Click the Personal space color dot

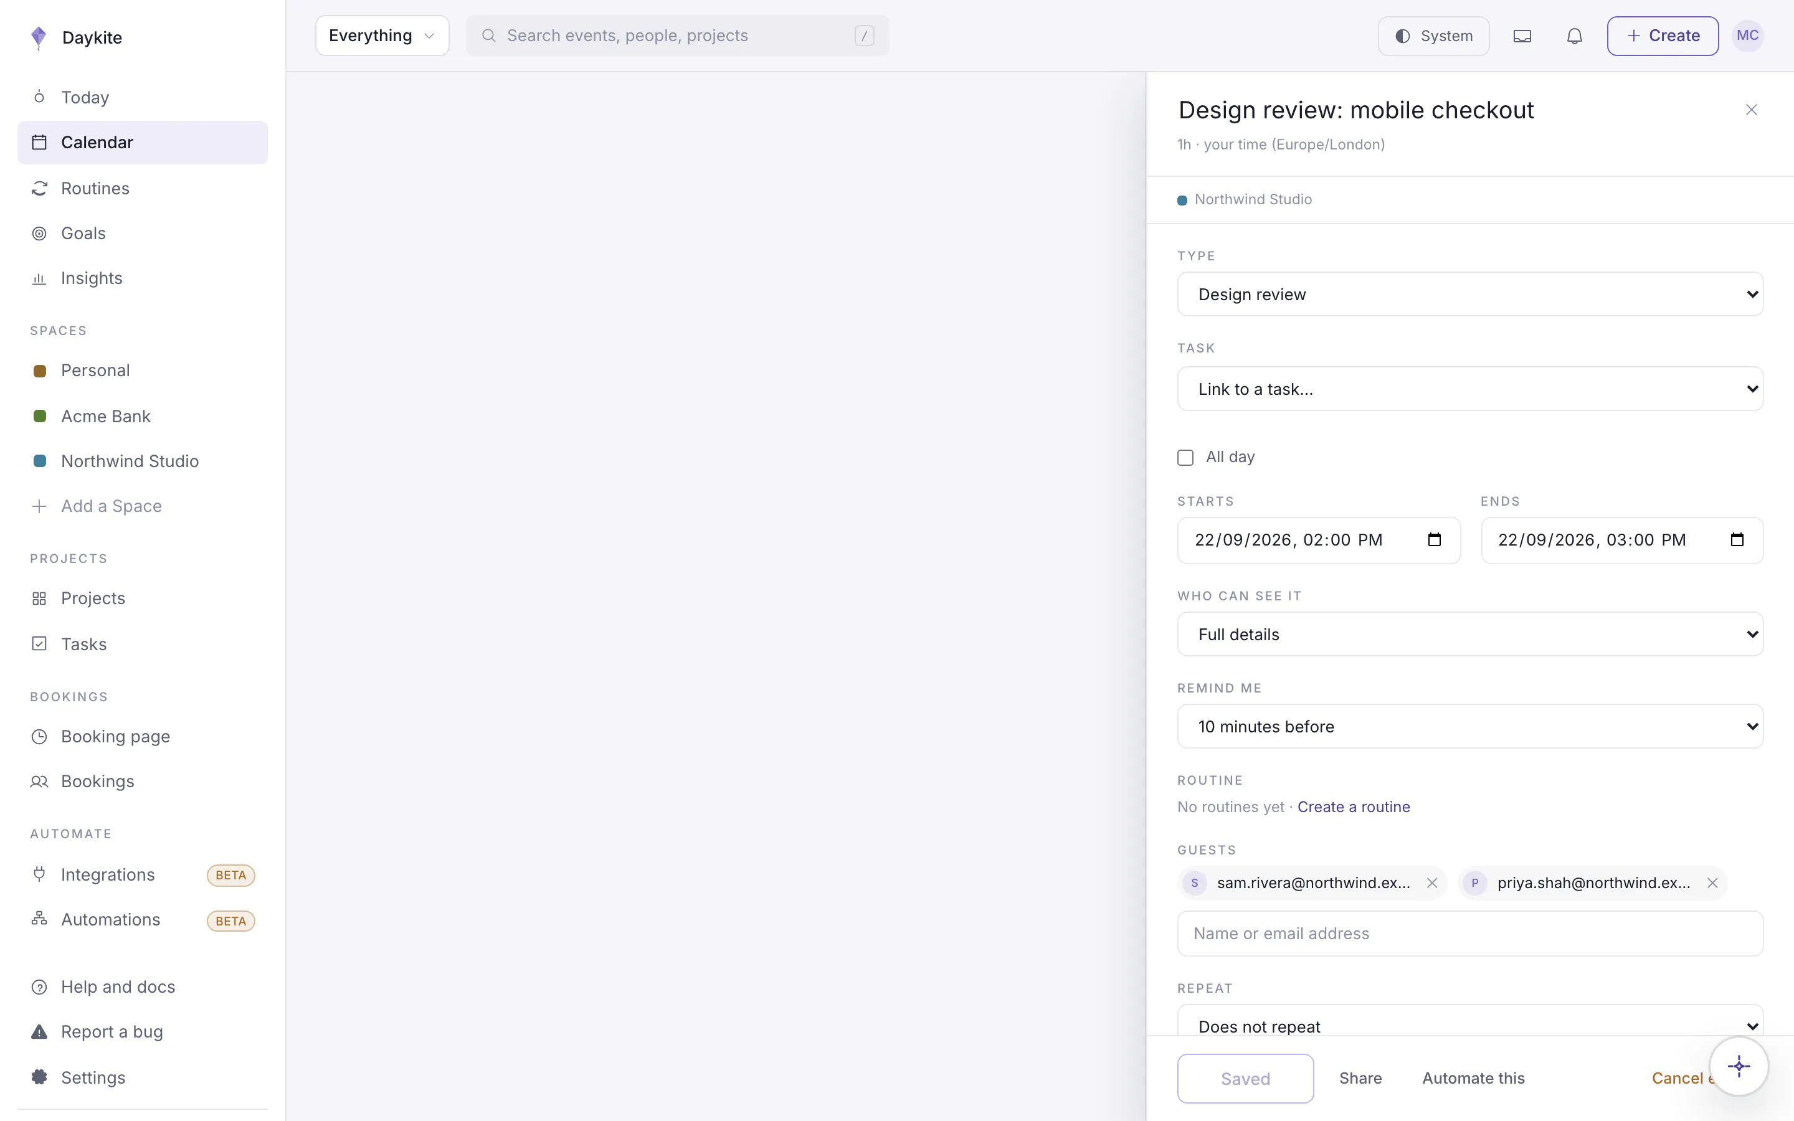click(x=40, y=371)
